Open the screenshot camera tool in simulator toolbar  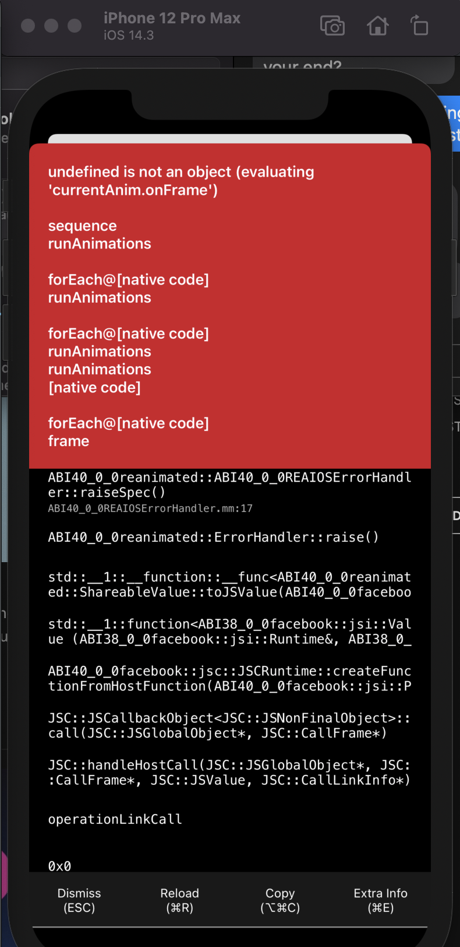point(332,26)
